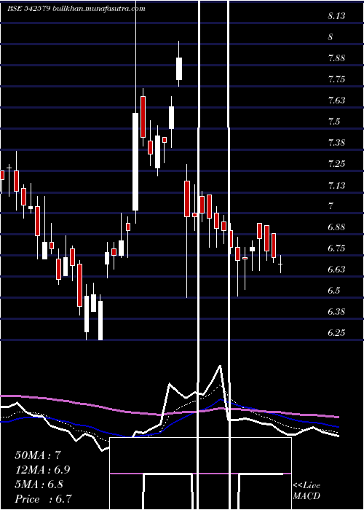The image size is (364, 510).
Task: Click the BSE 542579 bullkhan.munafasutra.com title text
Action: 76,9
